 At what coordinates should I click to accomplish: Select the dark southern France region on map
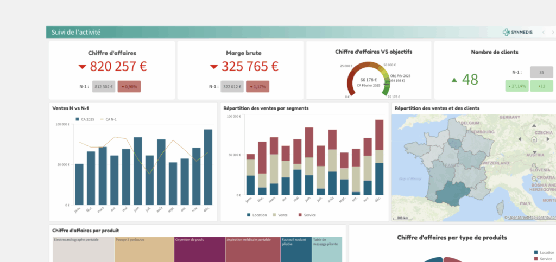coord(452,193)
